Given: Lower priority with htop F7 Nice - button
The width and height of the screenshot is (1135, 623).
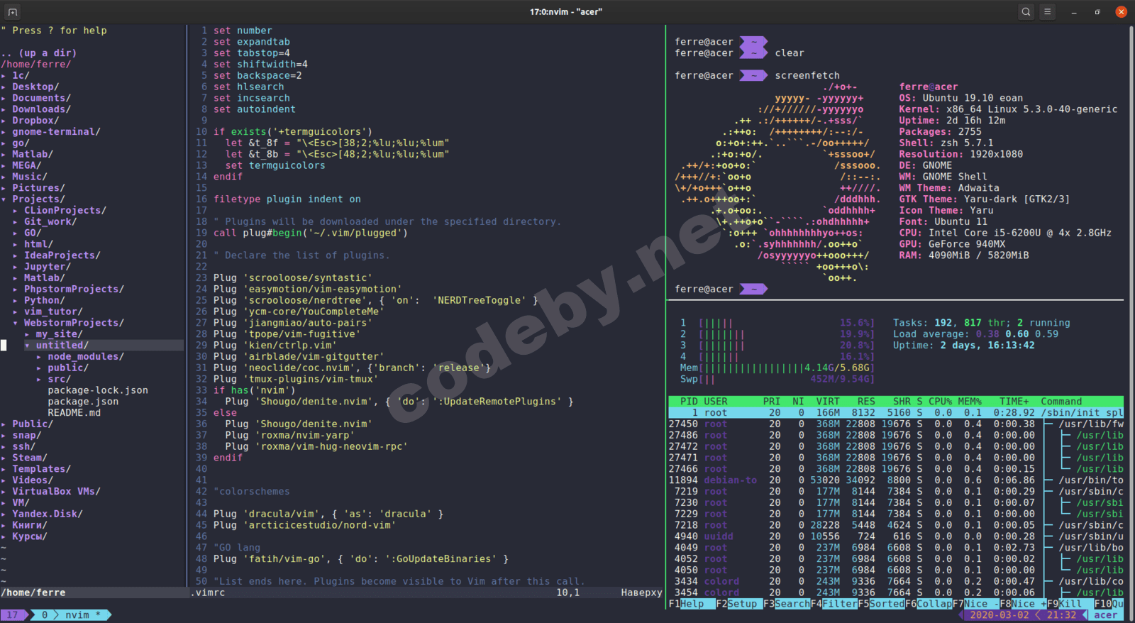Looking at the screenshot, I should point(976,604).
